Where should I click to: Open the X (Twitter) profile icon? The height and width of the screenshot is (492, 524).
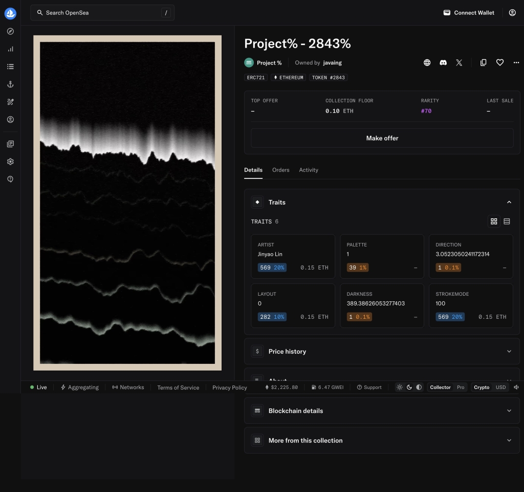tap(459, 63)
